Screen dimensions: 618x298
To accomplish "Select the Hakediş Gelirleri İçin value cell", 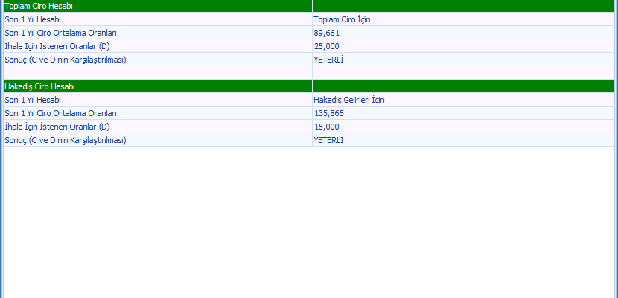I will (348, 100).
